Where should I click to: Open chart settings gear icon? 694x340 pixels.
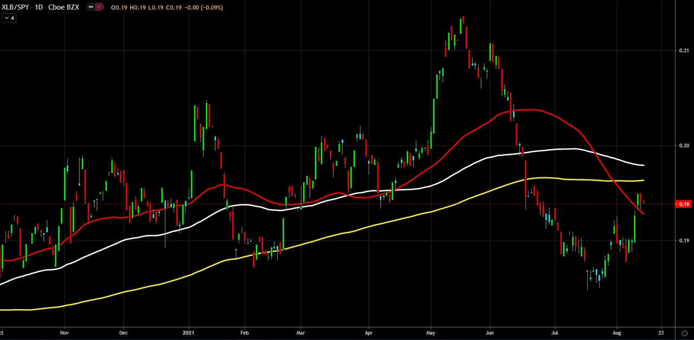click(685, 333)
